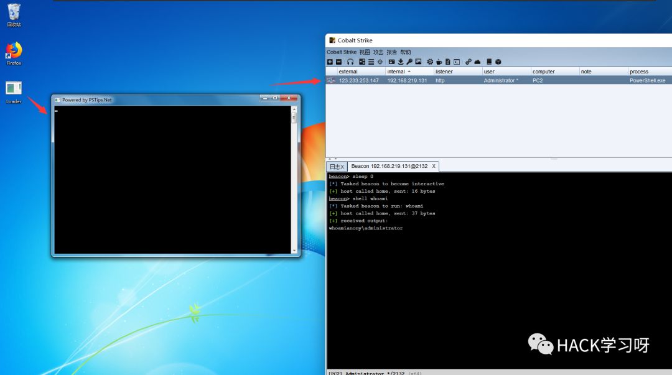Sort by the user column header

[506, 72]
